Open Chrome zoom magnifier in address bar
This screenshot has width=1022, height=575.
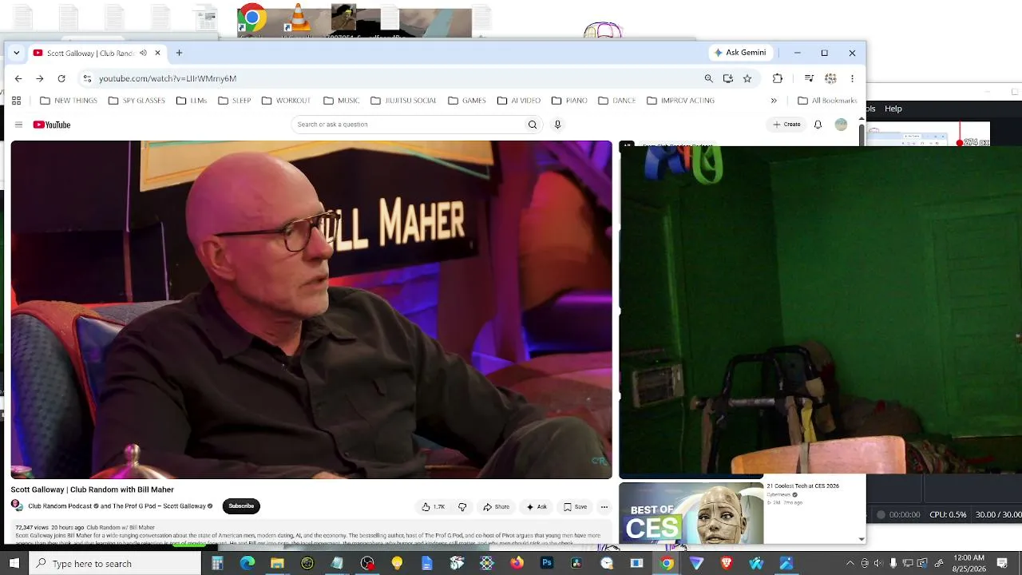[708, 78]
